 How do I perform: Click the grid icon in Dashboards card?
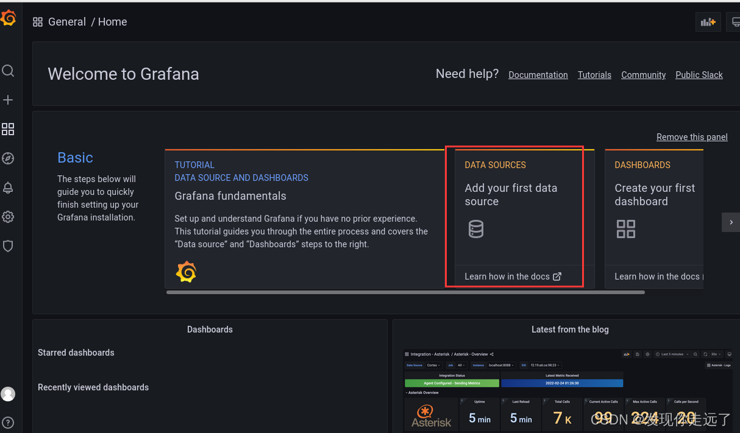(x=626, y=229)
